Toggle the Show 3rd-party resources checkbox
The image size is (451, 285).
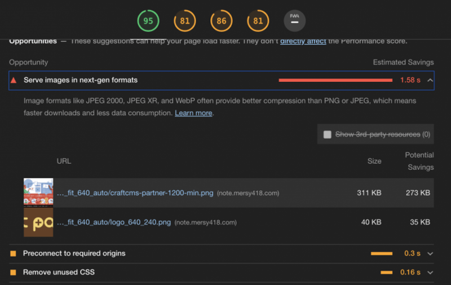[328, 134]
